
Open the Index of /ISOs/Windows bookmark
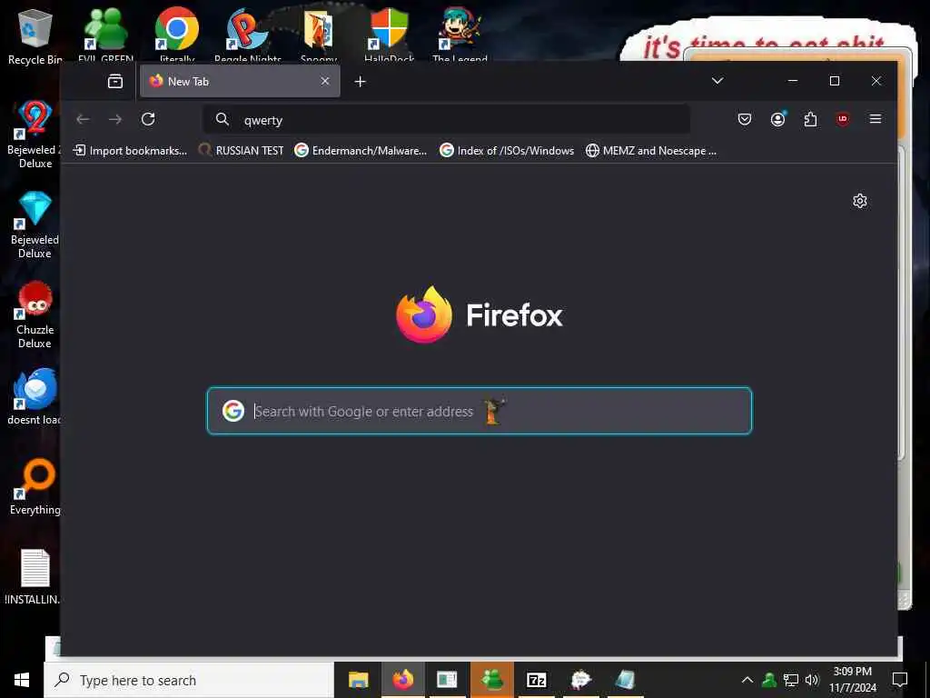coord(507,151)
